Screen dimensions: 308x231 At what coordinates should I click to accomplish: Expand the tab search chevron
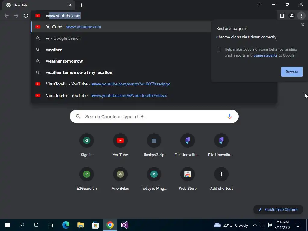[260, 4]
